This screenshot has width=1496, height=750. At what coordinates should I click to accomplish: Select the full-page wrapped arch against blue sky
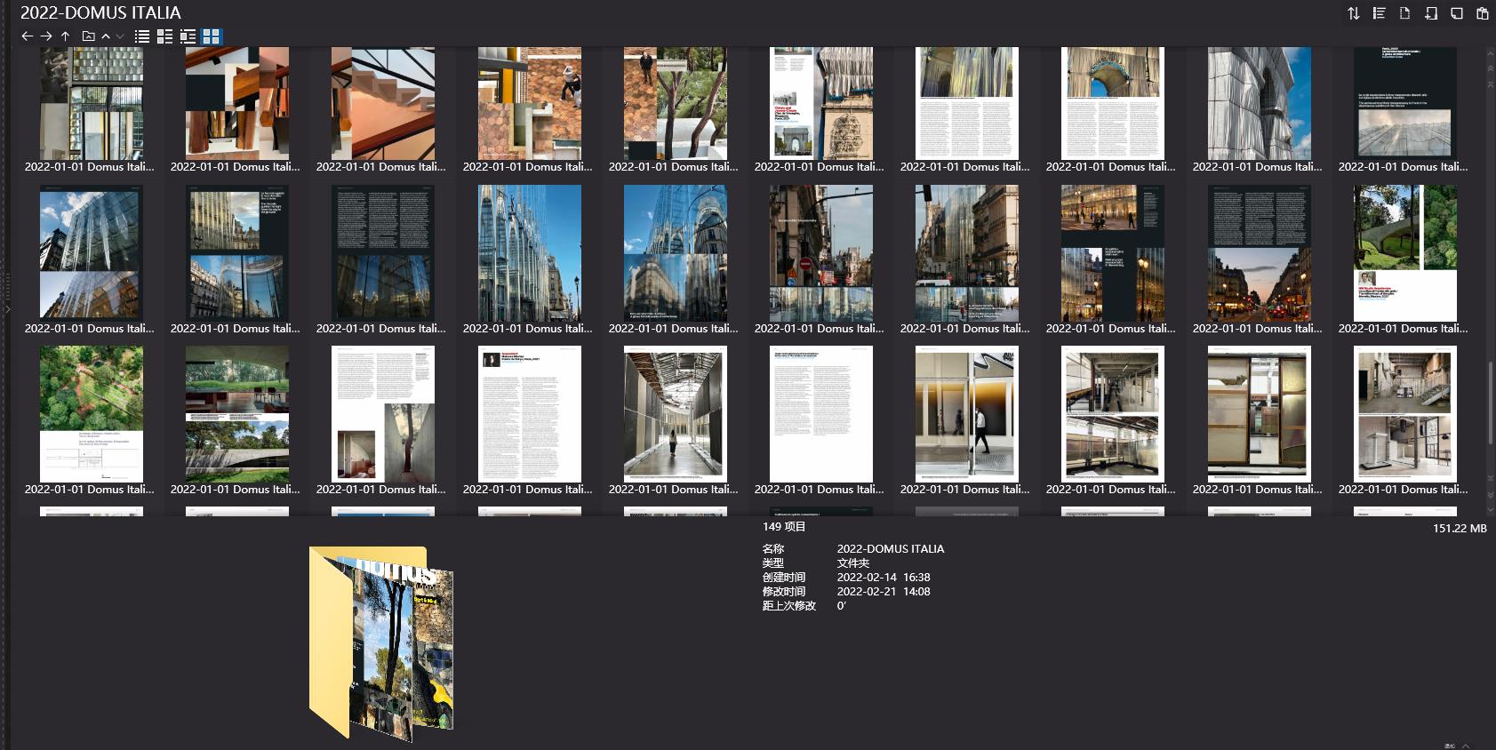[x=1259, y=103]
